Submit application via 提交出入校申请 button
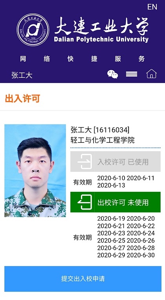This screenshot has width=165, height=300. pyautogui.click(x=83, y=279)
